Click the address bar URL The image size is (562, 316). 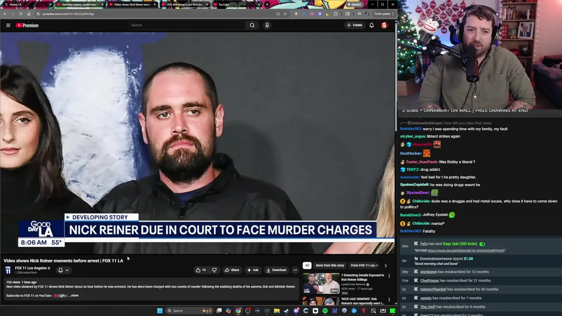click(68, 14)
